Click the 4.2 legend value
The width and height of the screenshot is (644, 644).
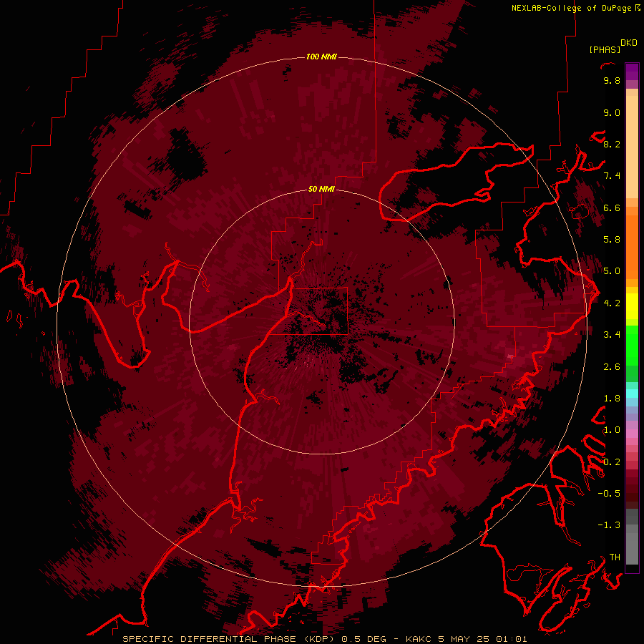[612, 303]
